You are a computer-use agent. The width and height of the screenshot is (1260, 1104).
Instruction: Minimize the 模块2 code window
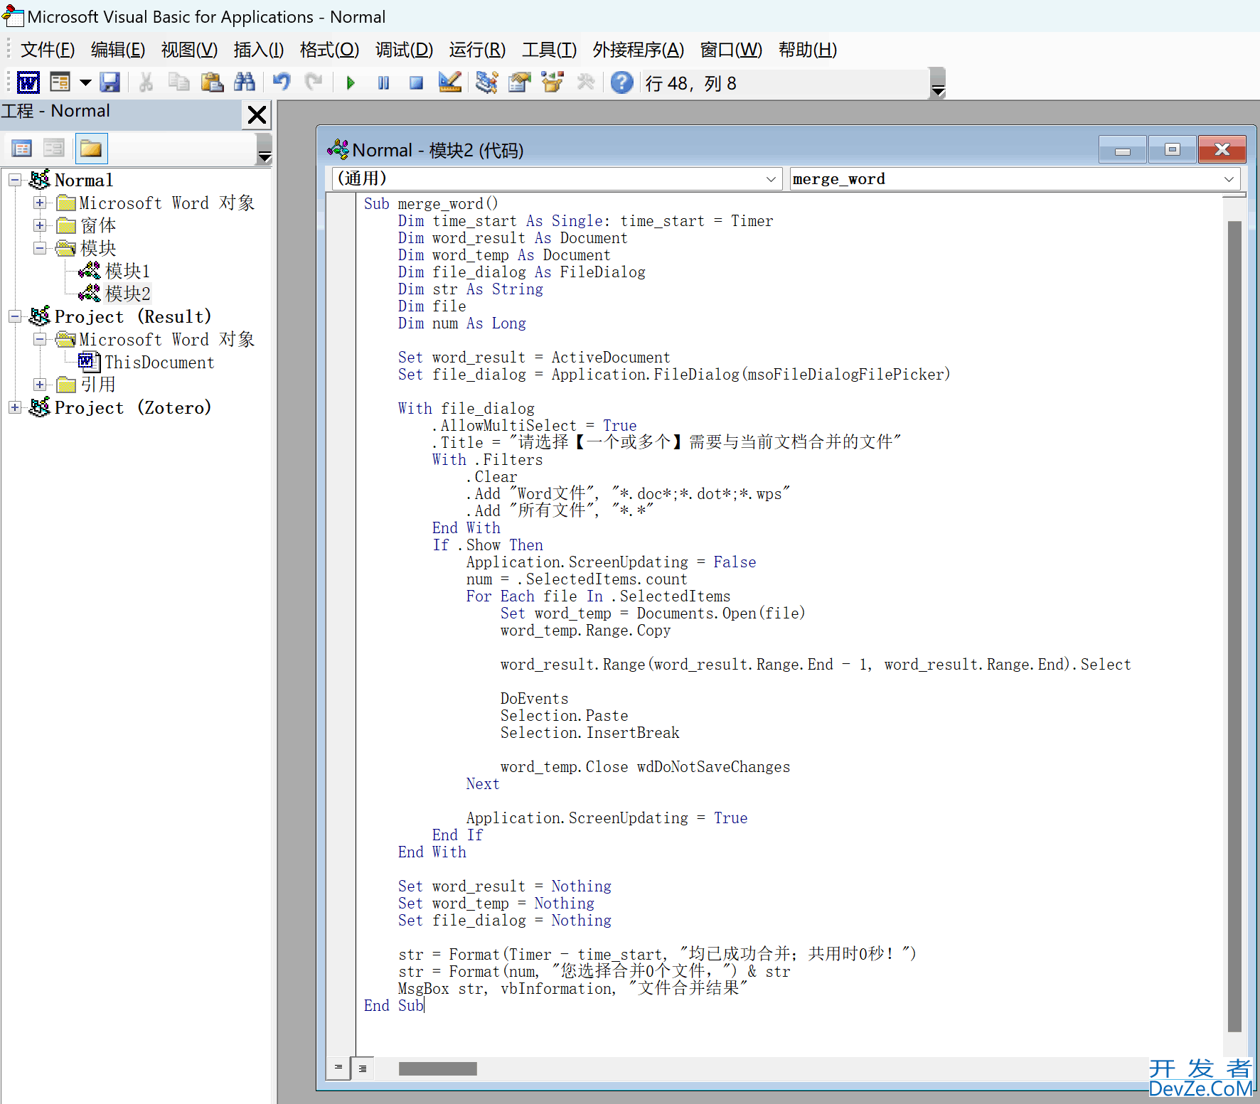click(1123, 150)
